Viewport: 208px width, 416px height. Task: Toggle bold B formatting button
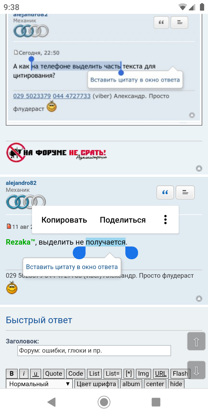click(12, 374)
